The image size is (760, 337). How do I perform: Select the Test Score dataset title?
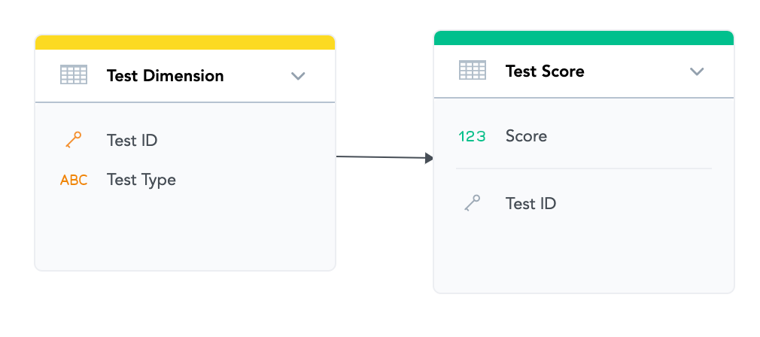545,71
